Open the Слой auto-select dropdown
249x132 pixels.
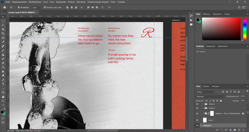tap(36, 7)
